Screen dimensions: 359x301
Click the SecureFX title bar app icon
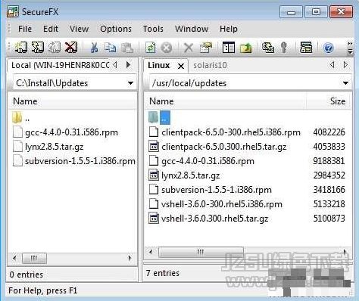13,11
